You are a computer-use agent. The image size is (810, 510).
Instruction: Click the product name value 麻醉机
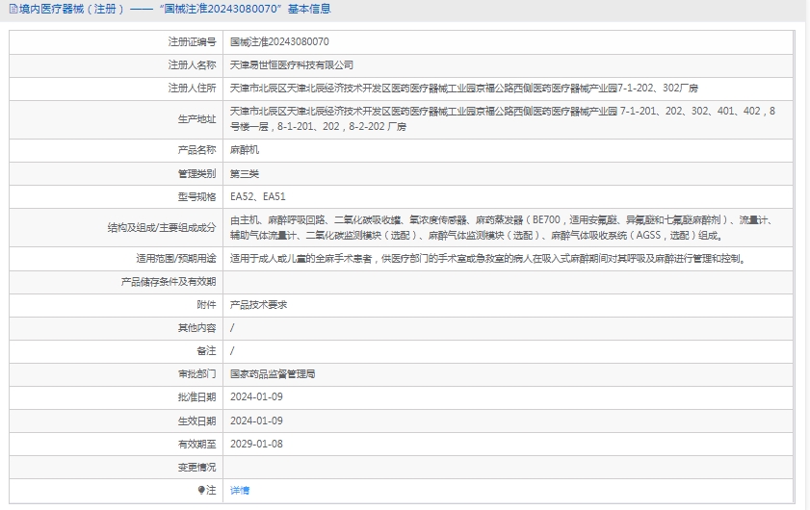245,150
